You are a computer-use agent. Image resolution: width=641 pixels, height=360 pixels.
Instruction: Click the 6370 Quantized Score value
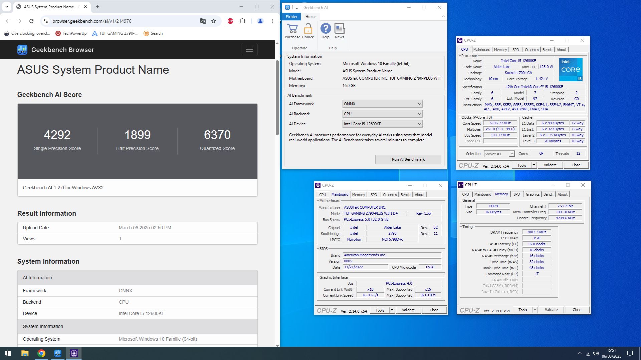tap(217, 135)
